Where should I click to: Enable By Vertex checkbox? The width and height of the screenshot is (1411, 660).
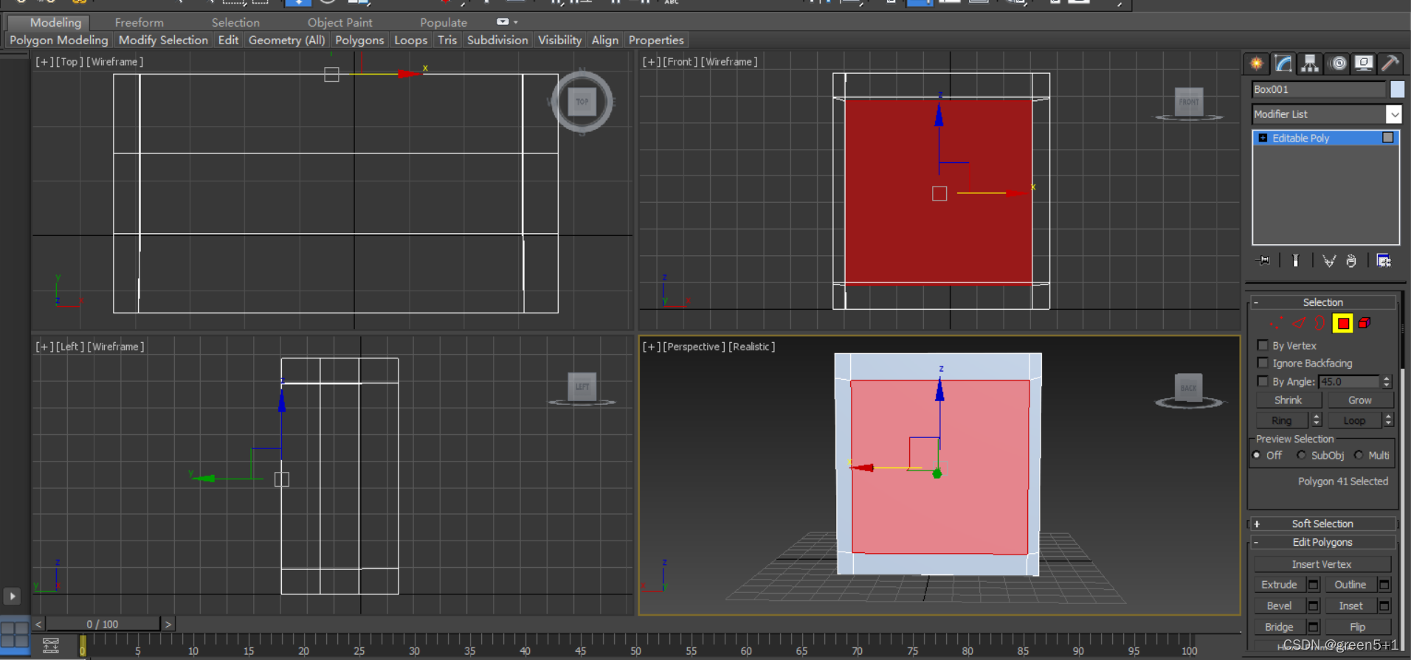(1263, 345)
